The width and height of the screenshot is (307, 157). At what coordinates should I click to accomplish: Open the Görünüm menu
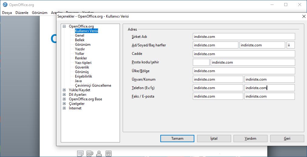[x=40, y=13]
